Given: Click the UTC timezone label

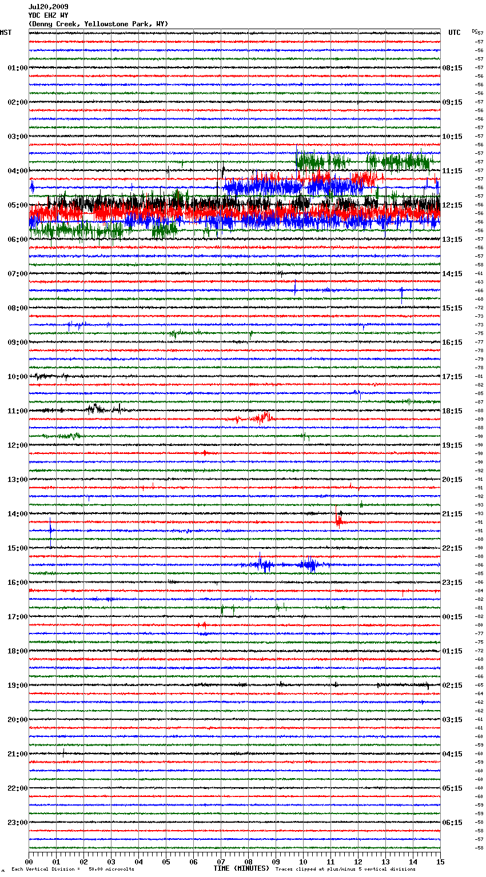Looking at the screenshot, I should (454, 33).
